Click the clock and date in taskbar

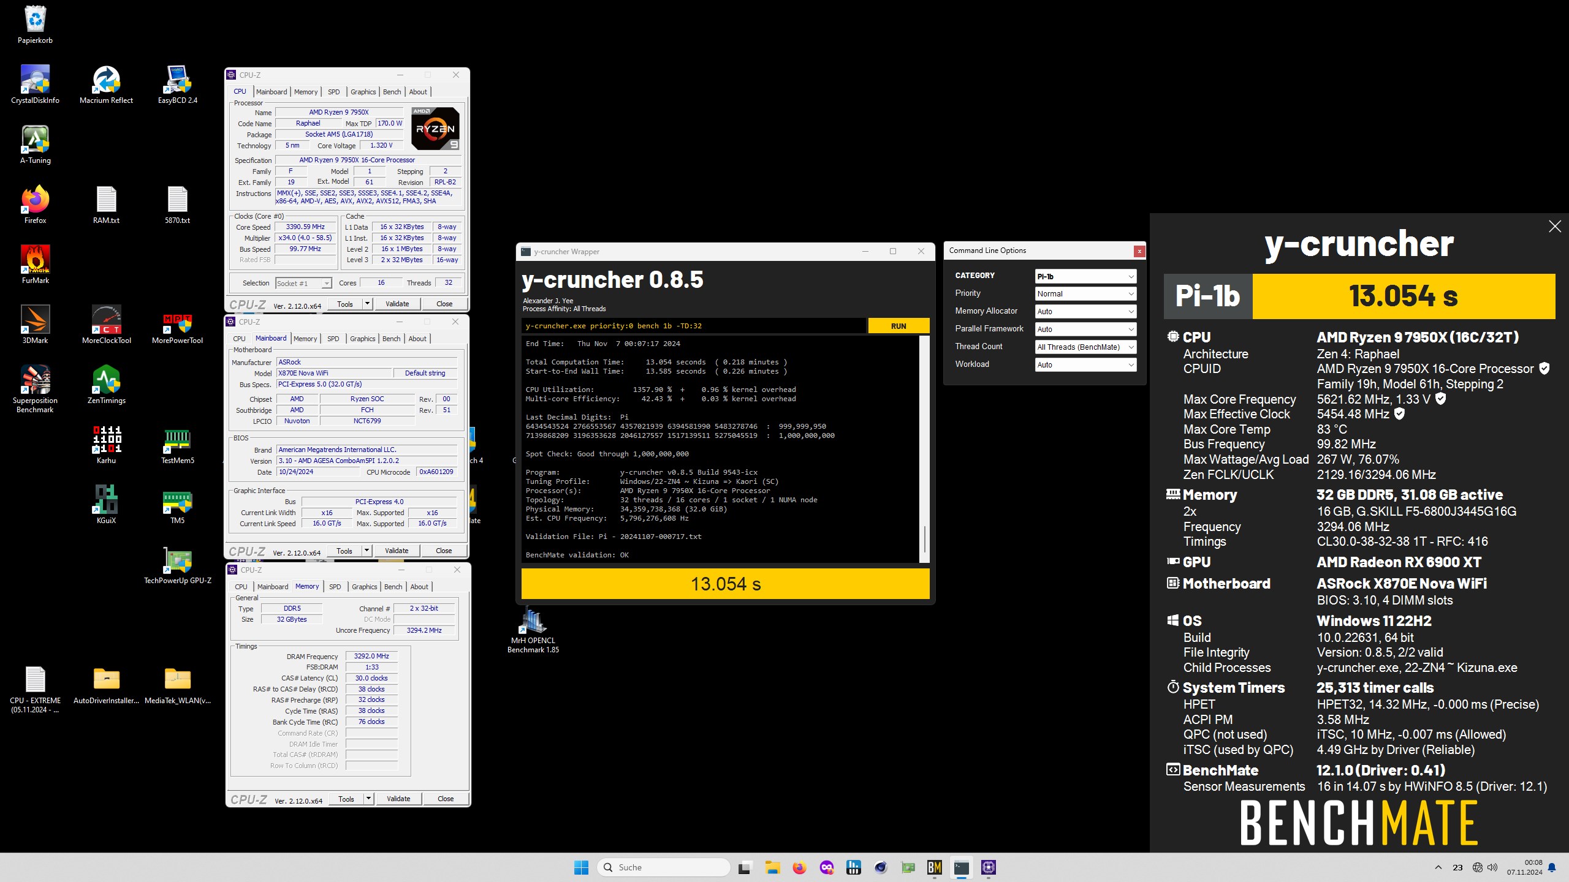(x=1525, y=867)
